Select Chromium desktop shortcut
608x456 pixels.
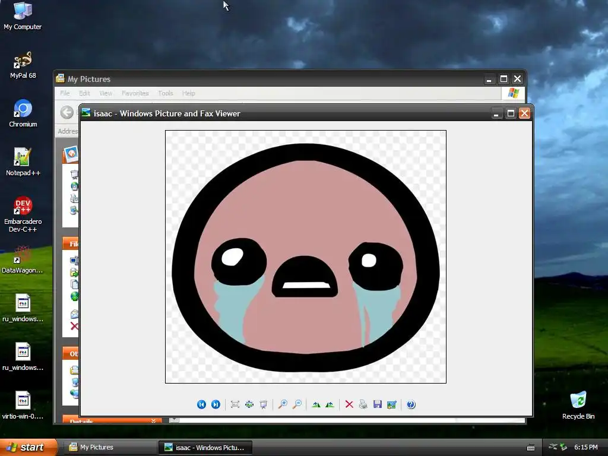23,113
